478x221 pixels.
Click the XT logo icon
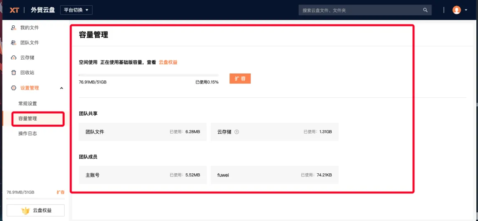[x=14, y=10]
